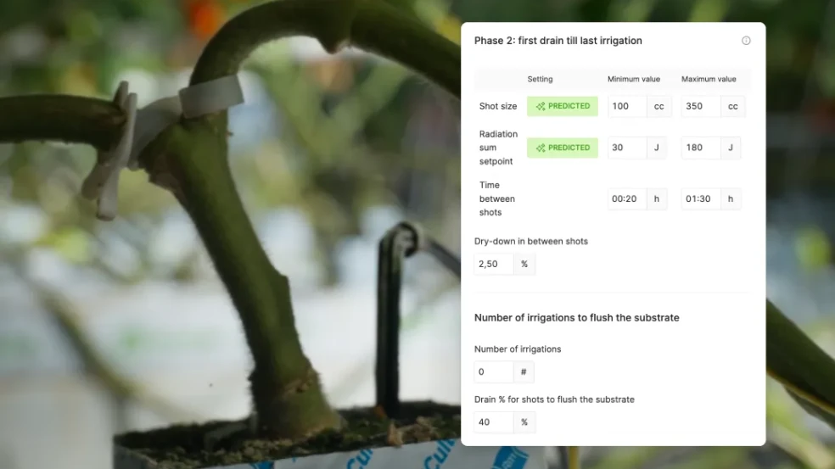Click sparkle icon in Radiation sum PREDICTED badge
The width and height of the screenshot is (835, 469).
pyautogui.click(x=541, y=148)
